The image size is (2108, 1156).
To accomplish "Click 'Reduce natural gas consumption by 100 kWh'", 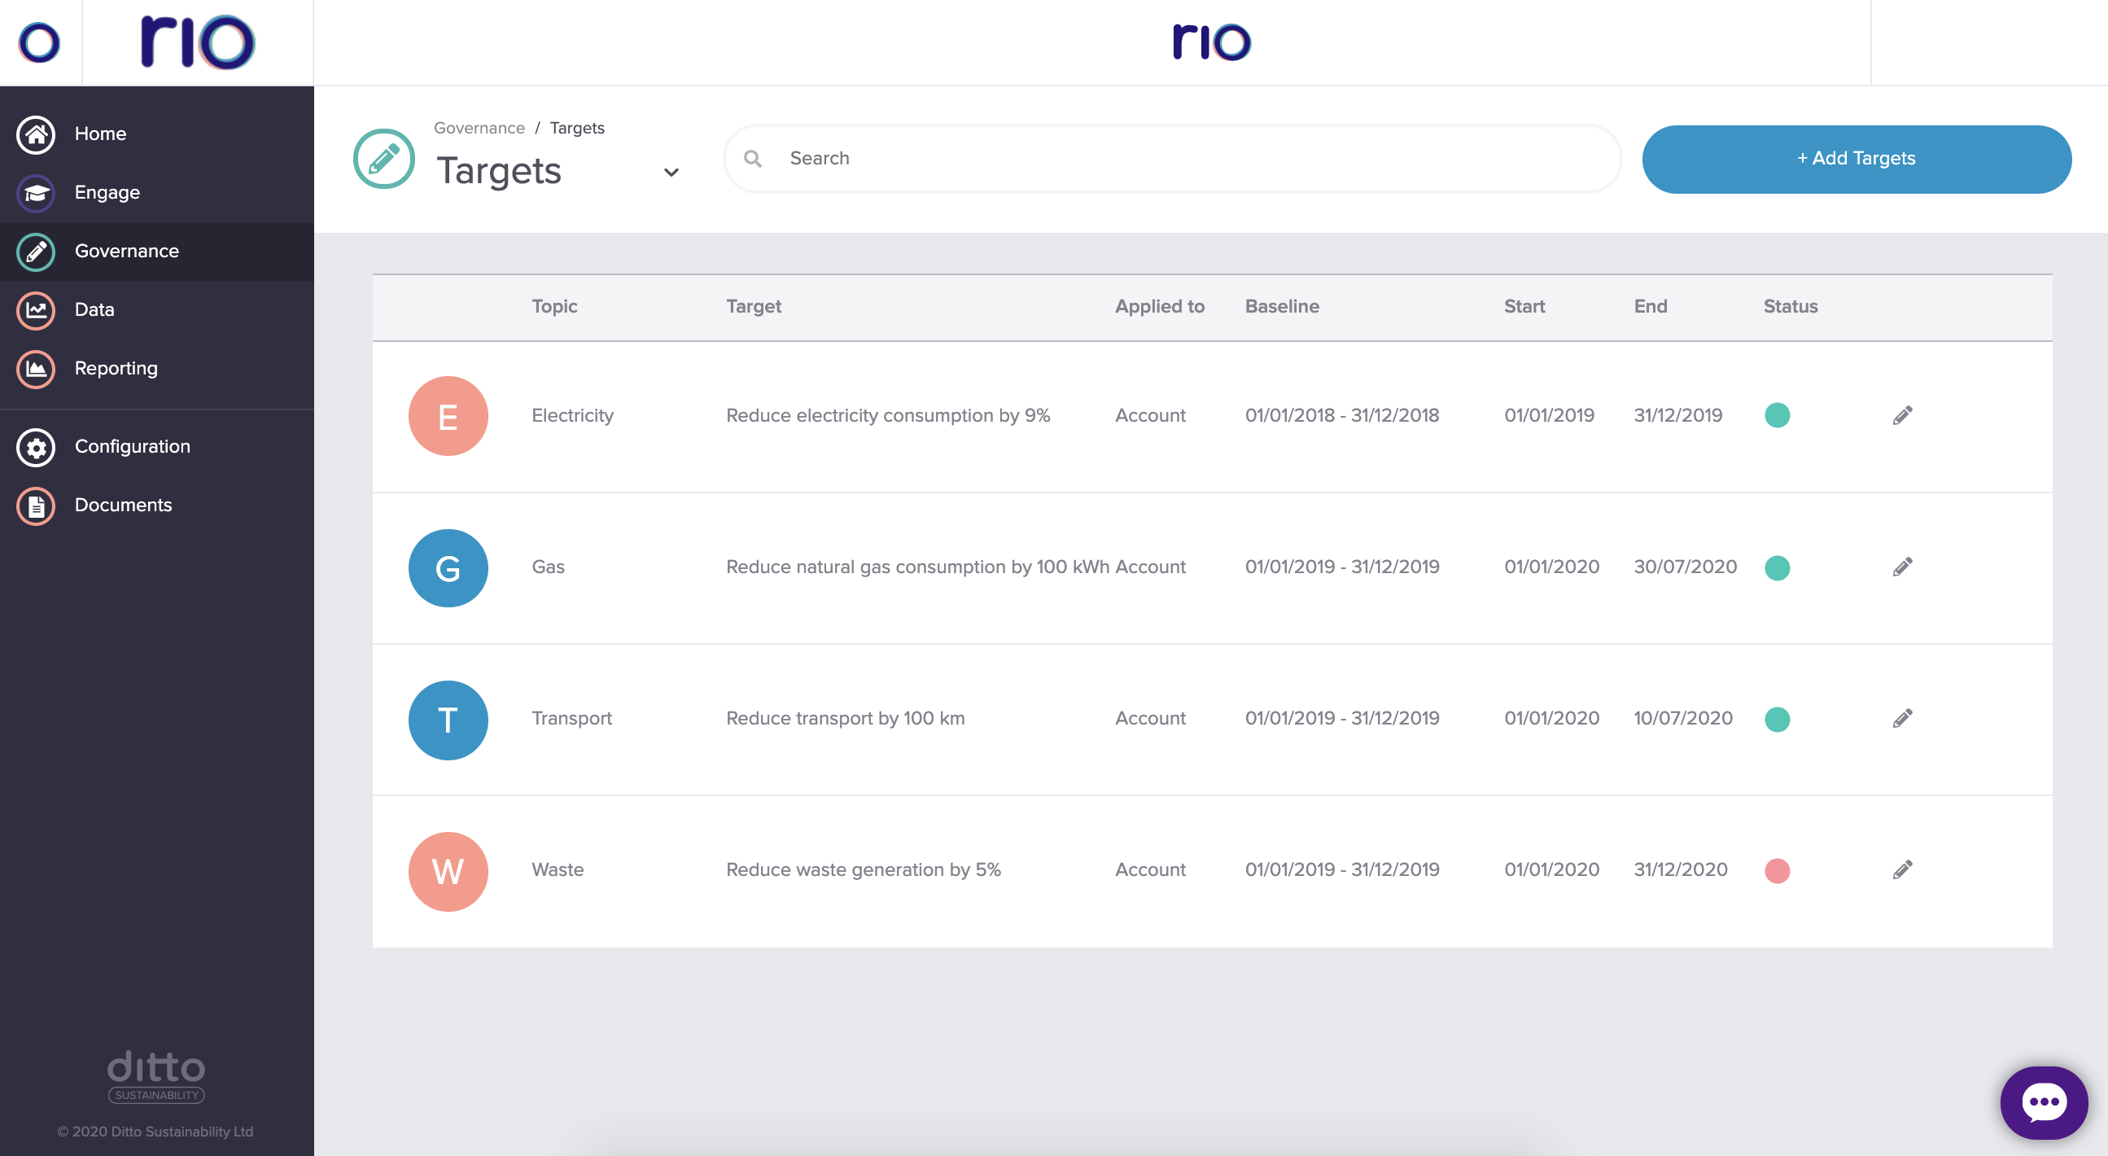I will click(917, 567).
